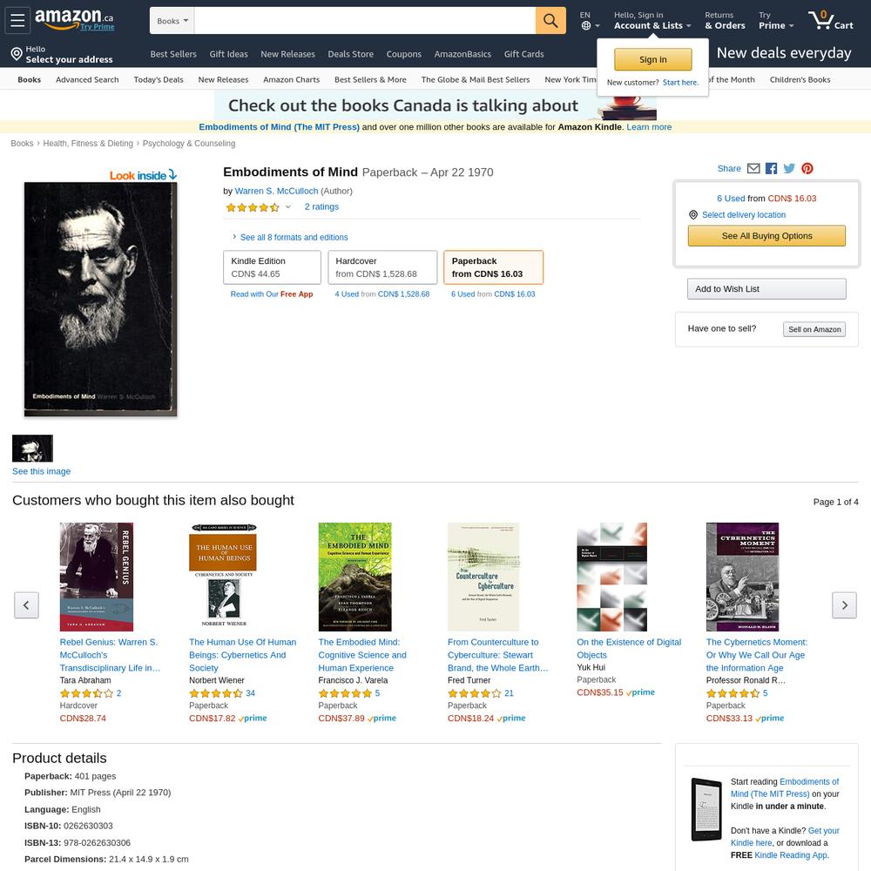Advance carousel to next page
Screen dimensions: 871x871
(x=844, y=605)
